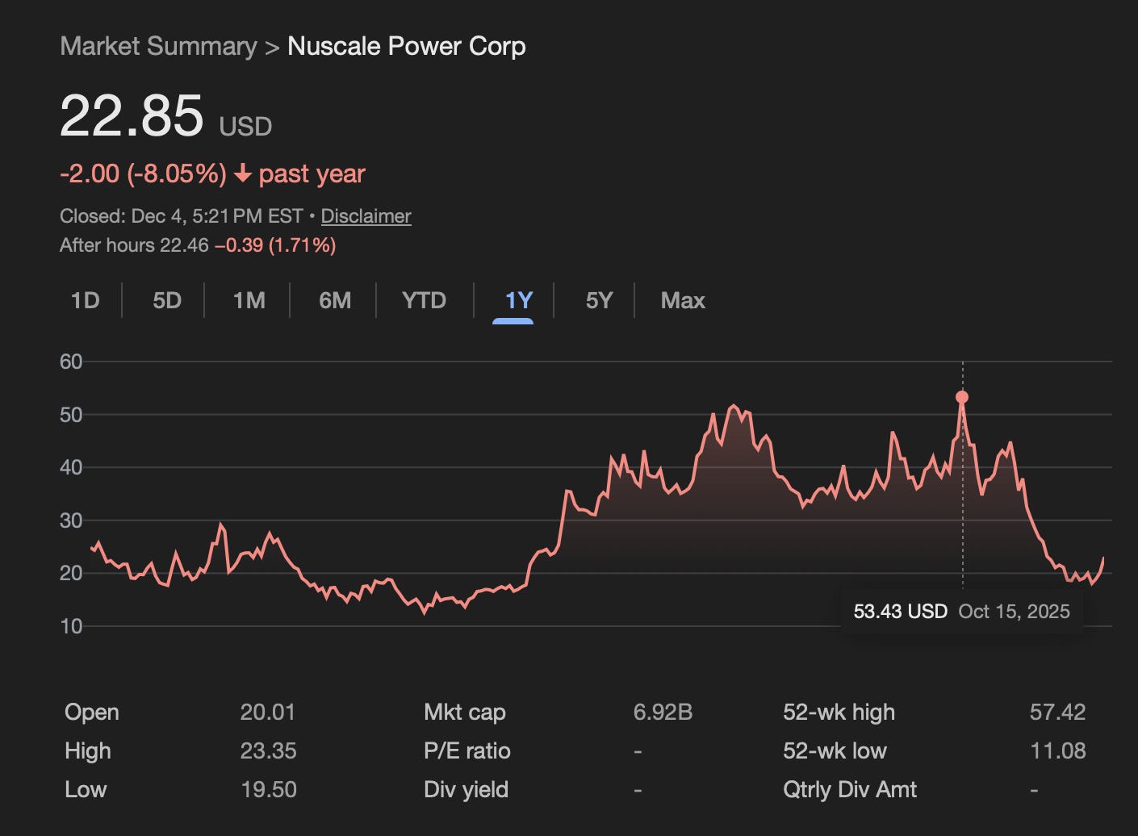Switch chart to 6M range
1138x836 pixels.
[335, 300]
